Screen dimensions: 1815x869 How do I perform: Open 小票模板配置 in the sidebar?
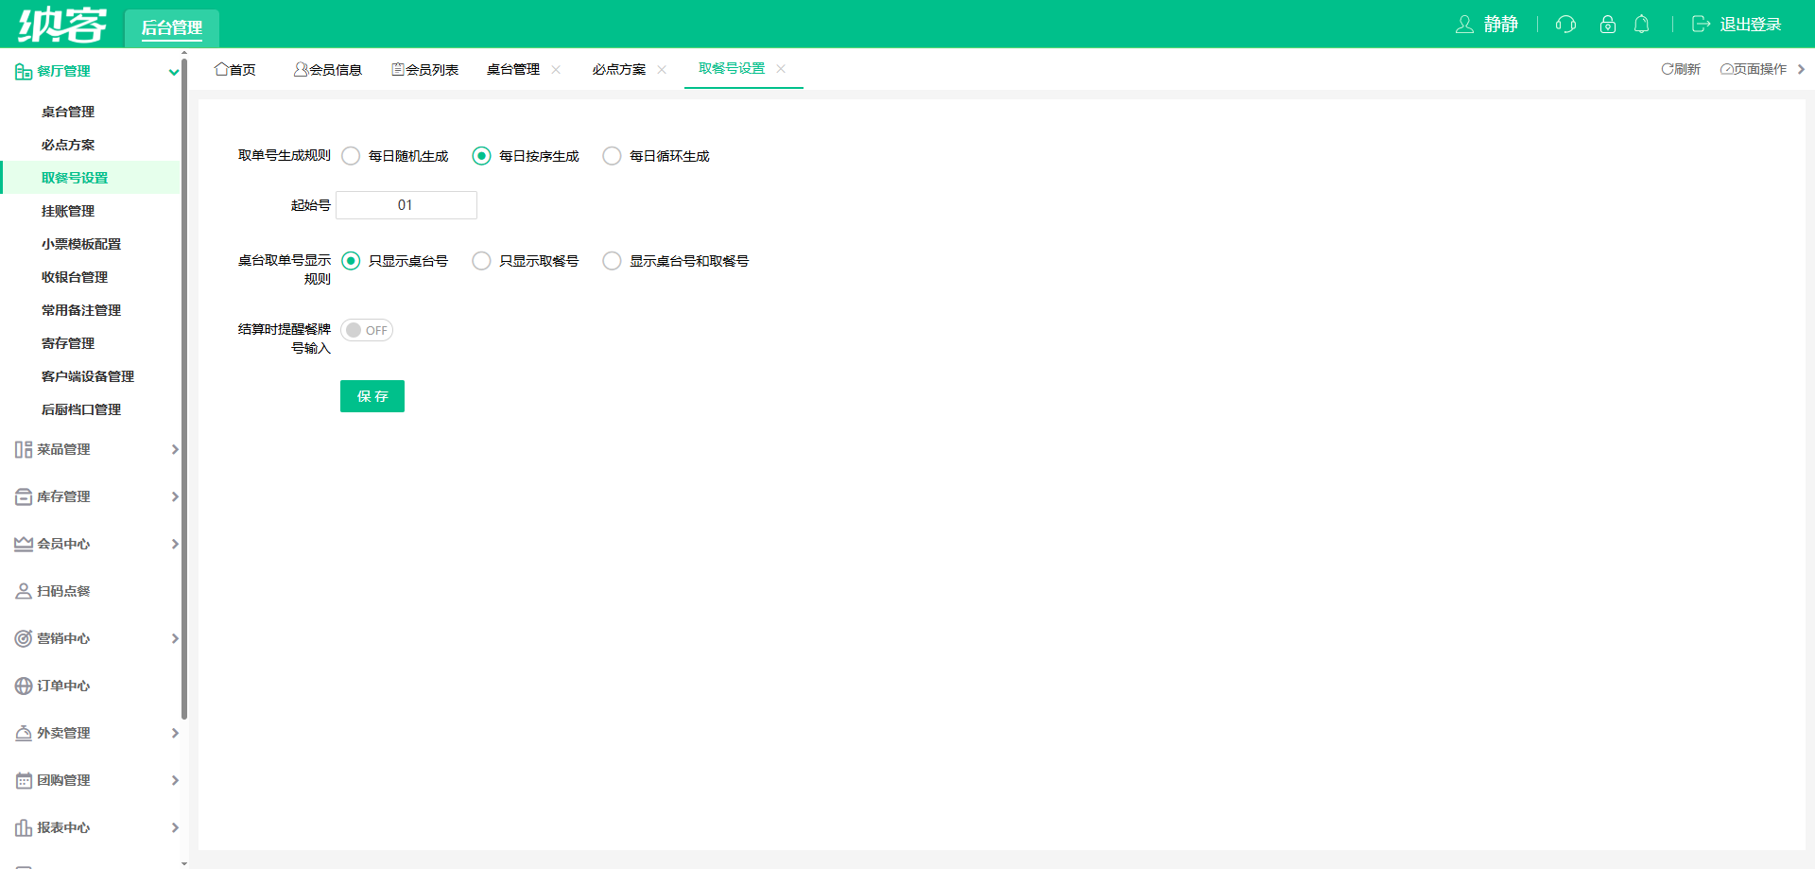coord(81,244)
